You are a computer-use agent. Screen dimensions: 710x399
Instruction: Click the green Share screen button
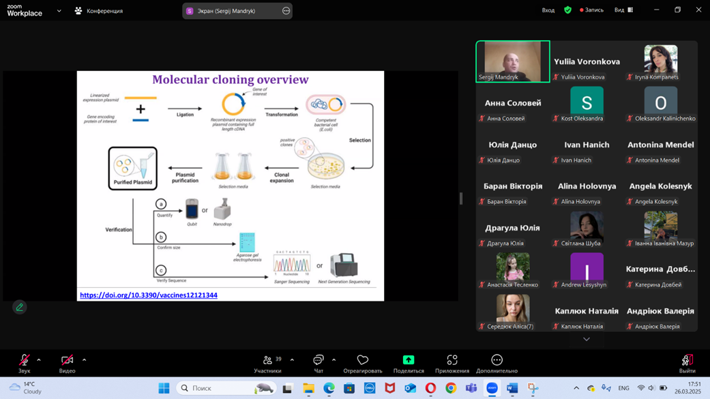408,364
